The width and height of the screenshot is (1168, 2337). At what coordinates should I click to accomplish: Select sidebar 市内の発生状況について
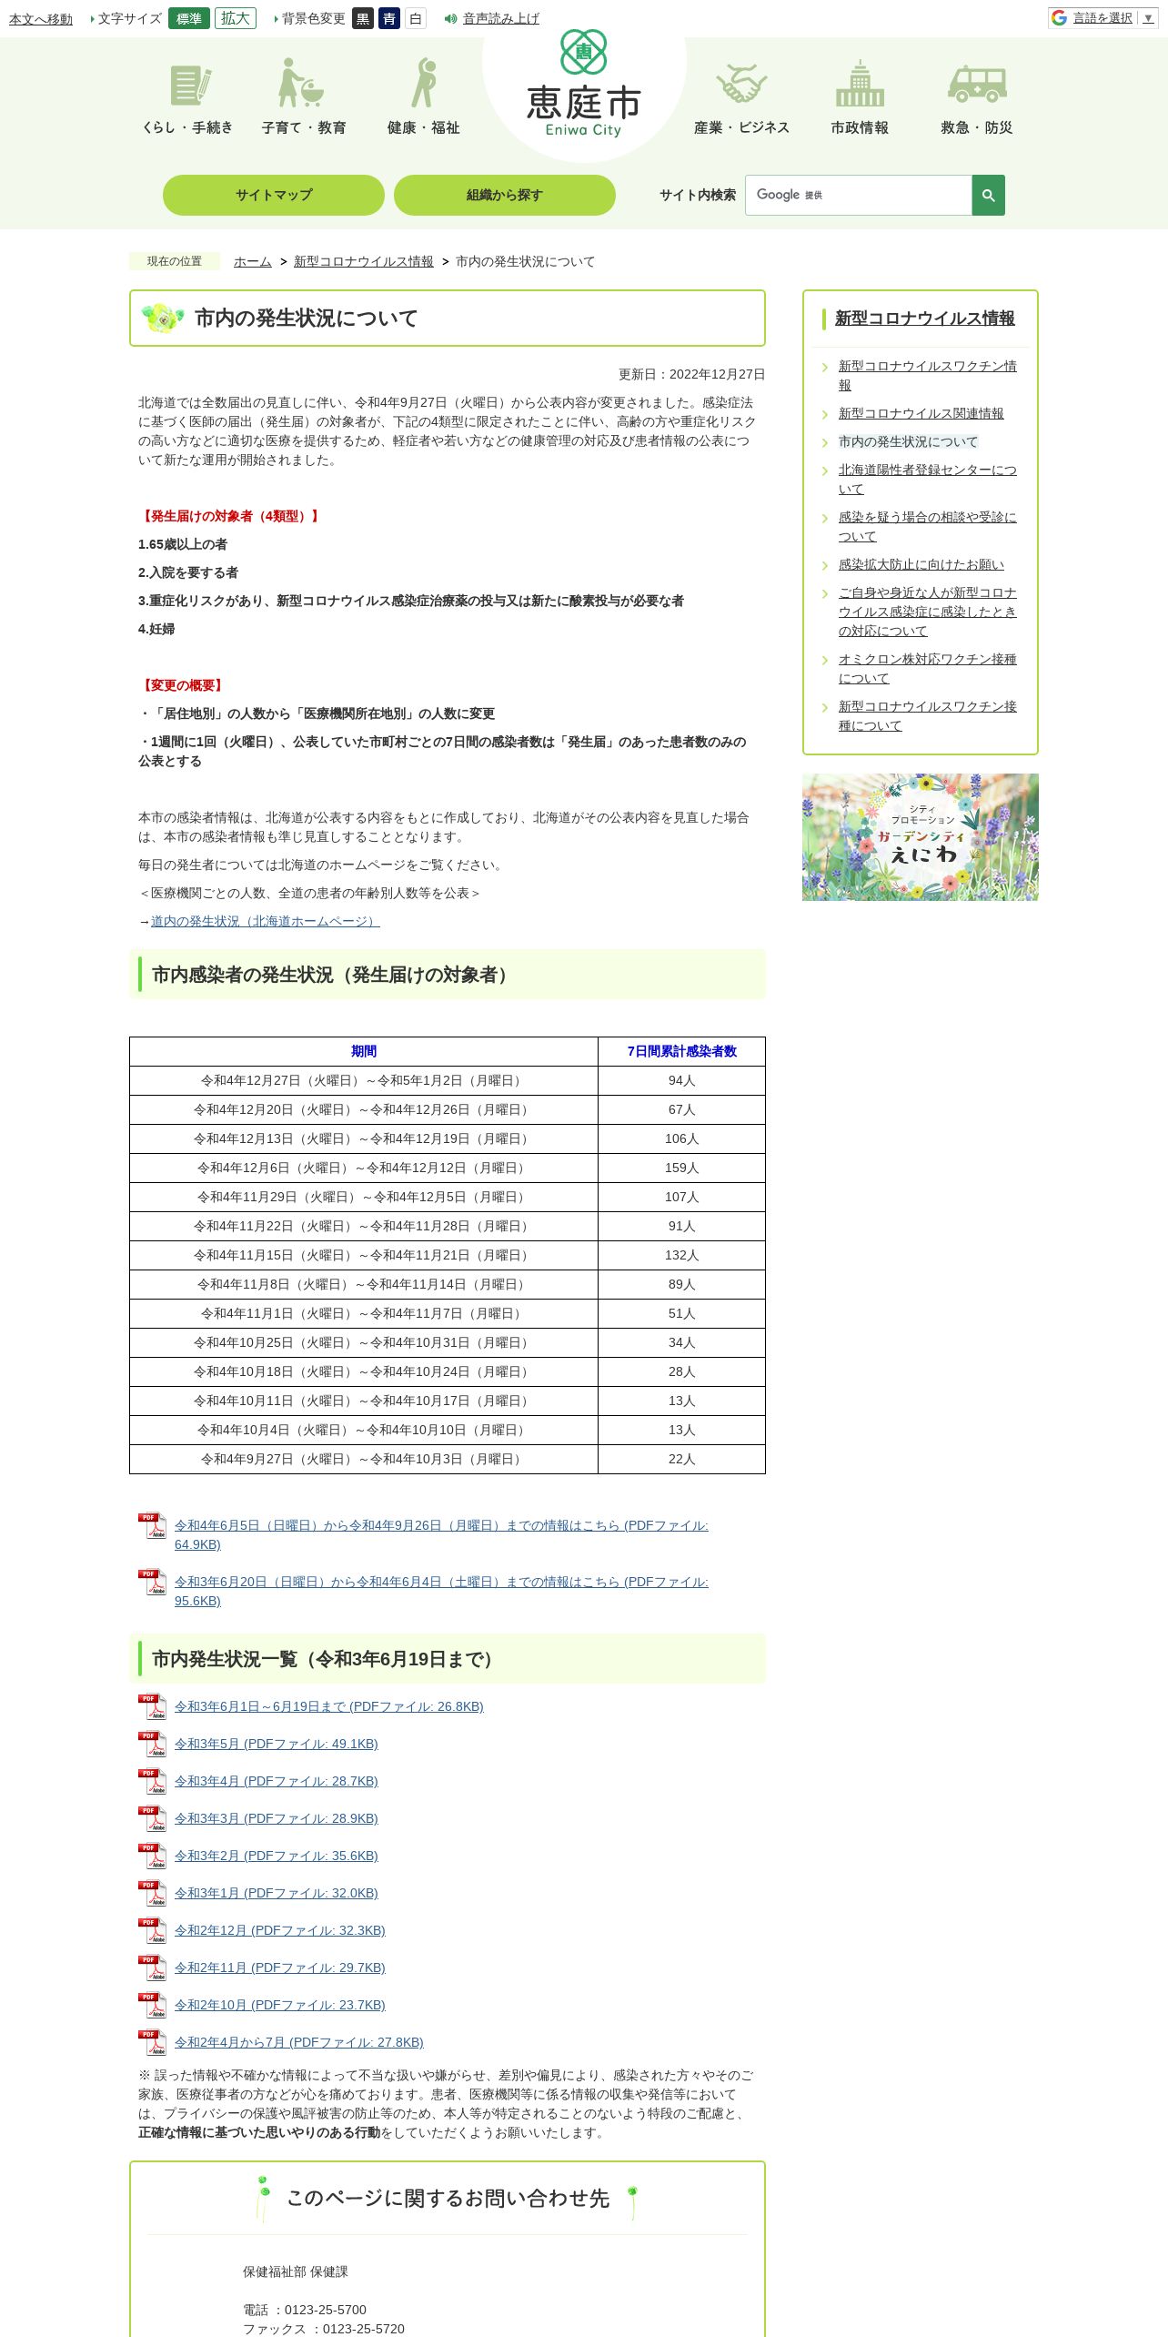pos(908,441)
